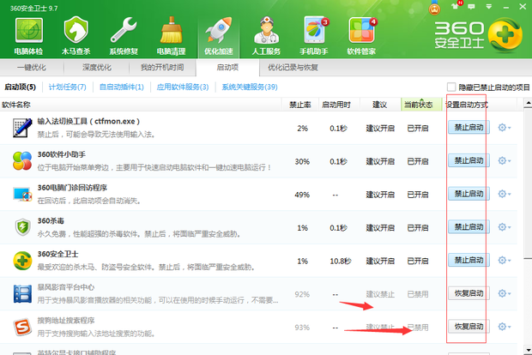Switch to 优化记录与恢复 tab
Image resolution: width=532 pixels, height=355 pixels.
[293, 68]
